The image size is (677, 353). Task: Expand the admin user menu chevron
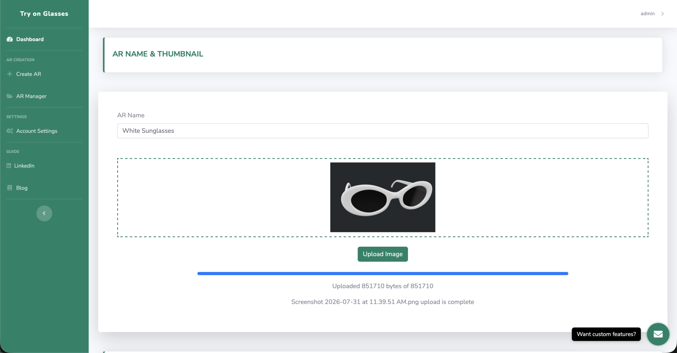pyautogui.click(x=663, y=14)
